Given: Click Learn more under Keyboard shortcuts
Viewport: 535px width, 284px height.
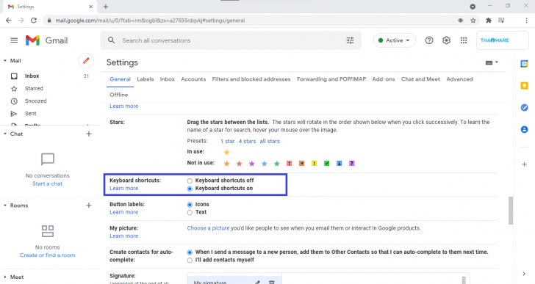Looking at the screenshot, I should coord(124,189).
